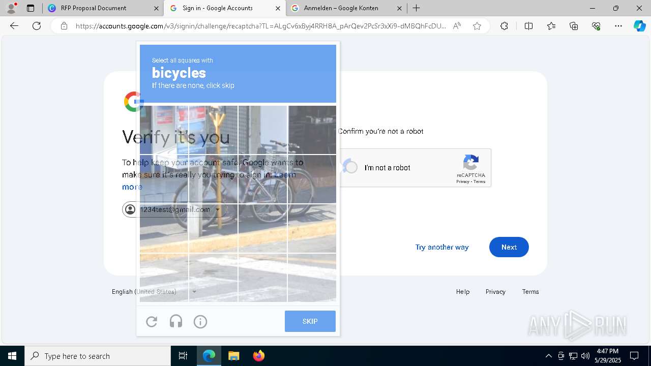Get an audio challenge via headphones icon
Image resolution: width=651 pixels, height=366 pixels.
coord(176,321)
